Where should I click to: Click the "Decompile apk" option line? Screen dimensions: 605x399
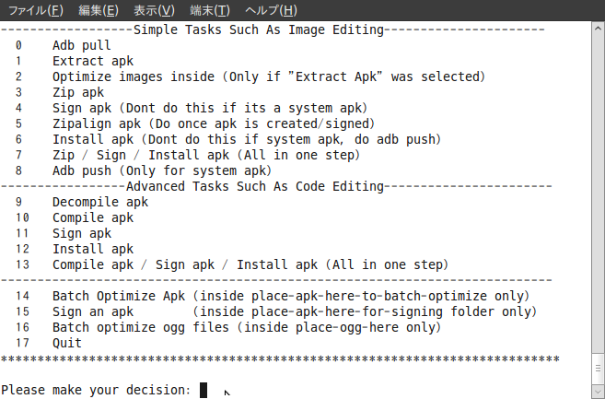(x=99, y=202)
